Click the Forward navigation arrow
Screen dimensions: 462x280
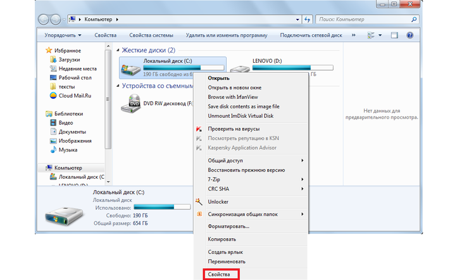[56, 20]
